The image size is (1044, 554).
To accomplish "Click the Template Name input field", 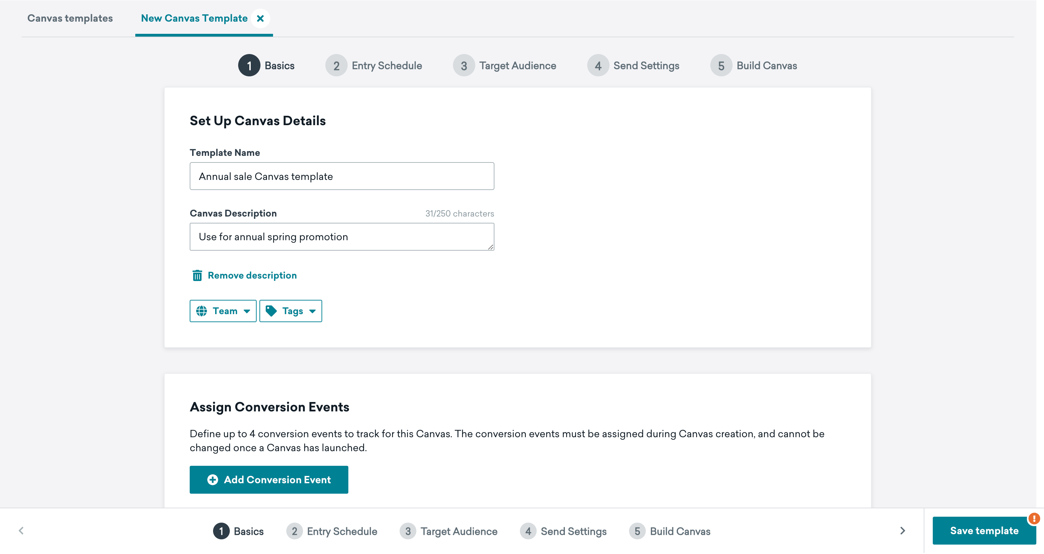I will (342, 176).
